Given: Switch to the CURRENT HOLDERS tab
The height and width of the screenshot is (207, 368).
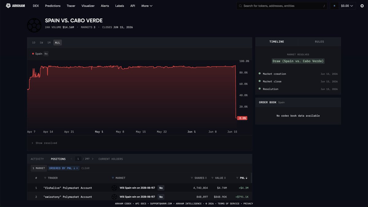Looking at the screenshot, I should (x=110, y=159).
